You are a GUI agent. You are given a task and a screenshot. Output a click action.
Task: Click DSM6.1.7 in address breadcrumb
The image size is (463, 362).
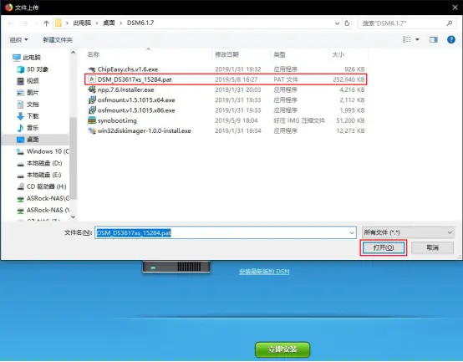pyautogui.click(x=140, y=23)
